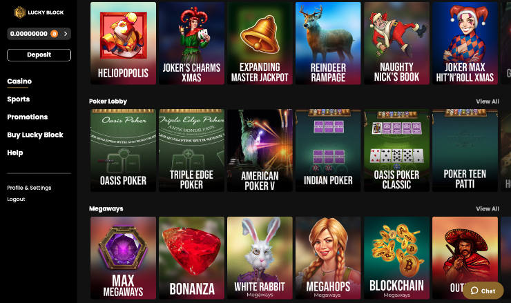This screenshot has width=511, height=303.
Task: Open the Chat bubble widget
Action: click(483, 291)
